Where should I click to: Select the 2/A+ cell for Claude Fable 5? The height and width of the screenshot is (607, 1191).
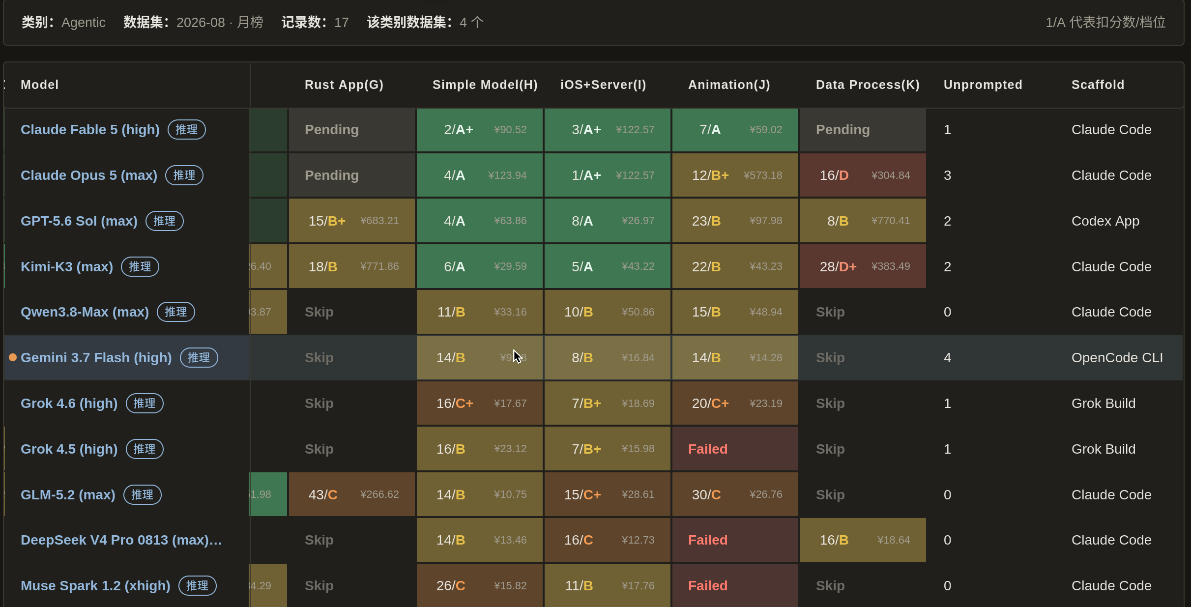[480, 130]
